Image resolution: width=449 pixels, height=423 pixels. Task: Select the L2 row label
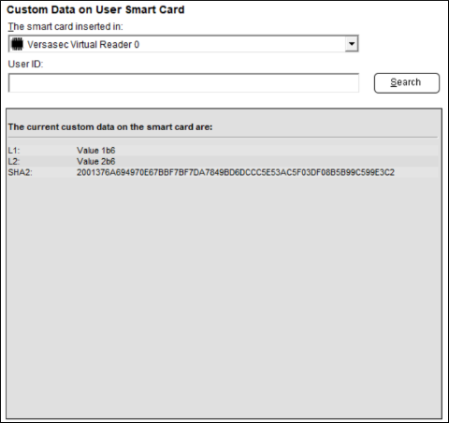coord(14,161)
